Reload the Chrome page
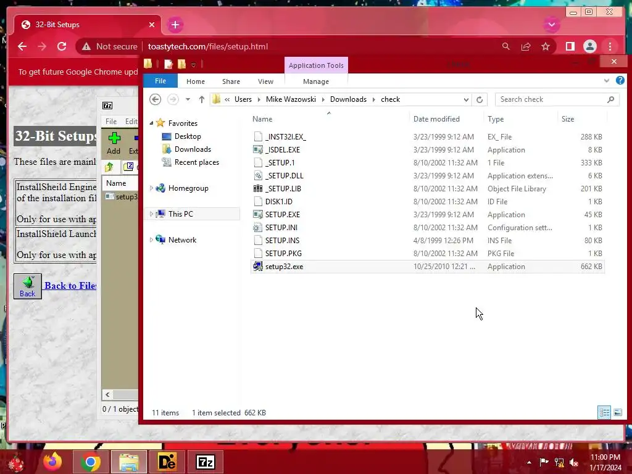The image size is (632, 474). [62, 46]
